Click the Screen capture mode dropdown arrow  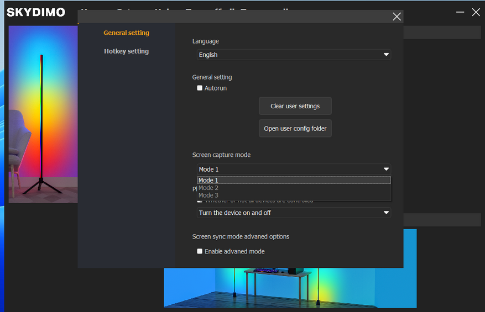pos(386,169)
